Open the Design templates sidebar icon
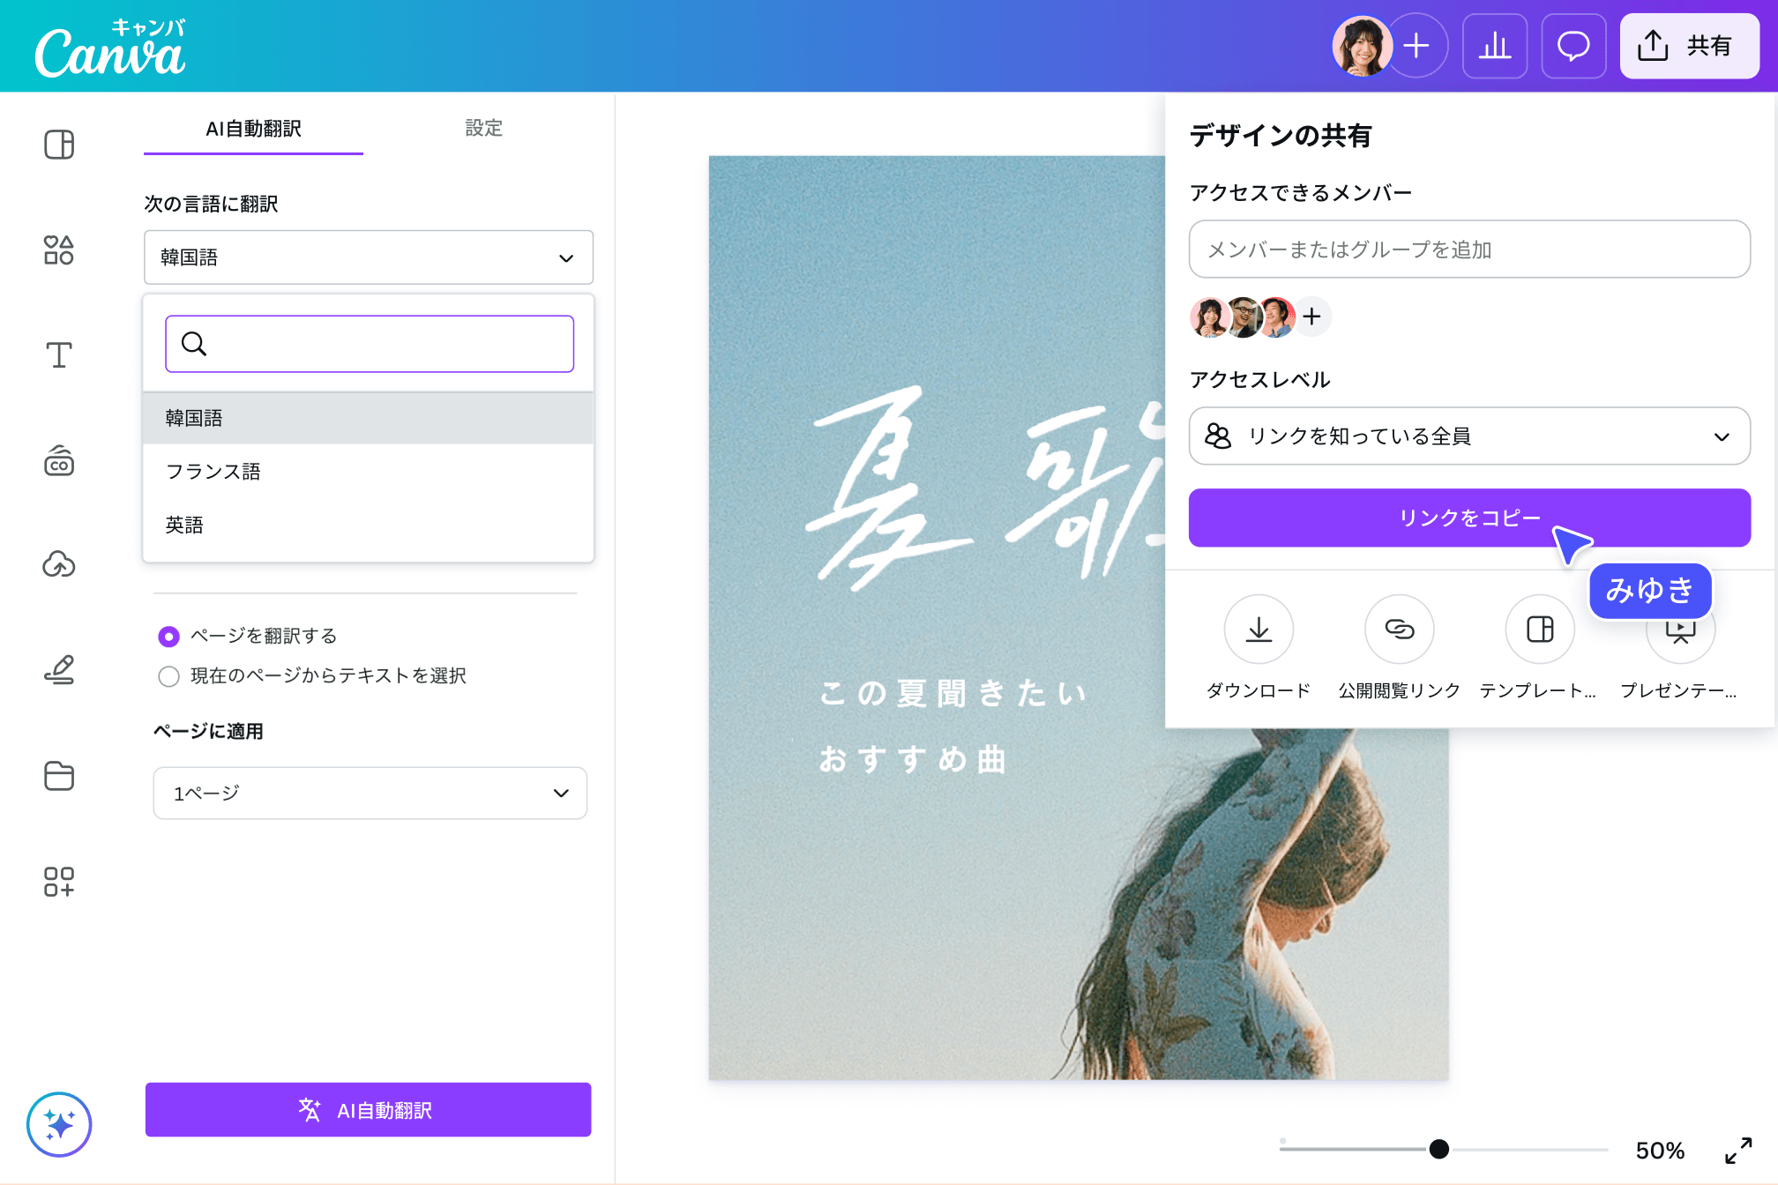The height and width of the screenshot is (1185, 1778). 59,145
